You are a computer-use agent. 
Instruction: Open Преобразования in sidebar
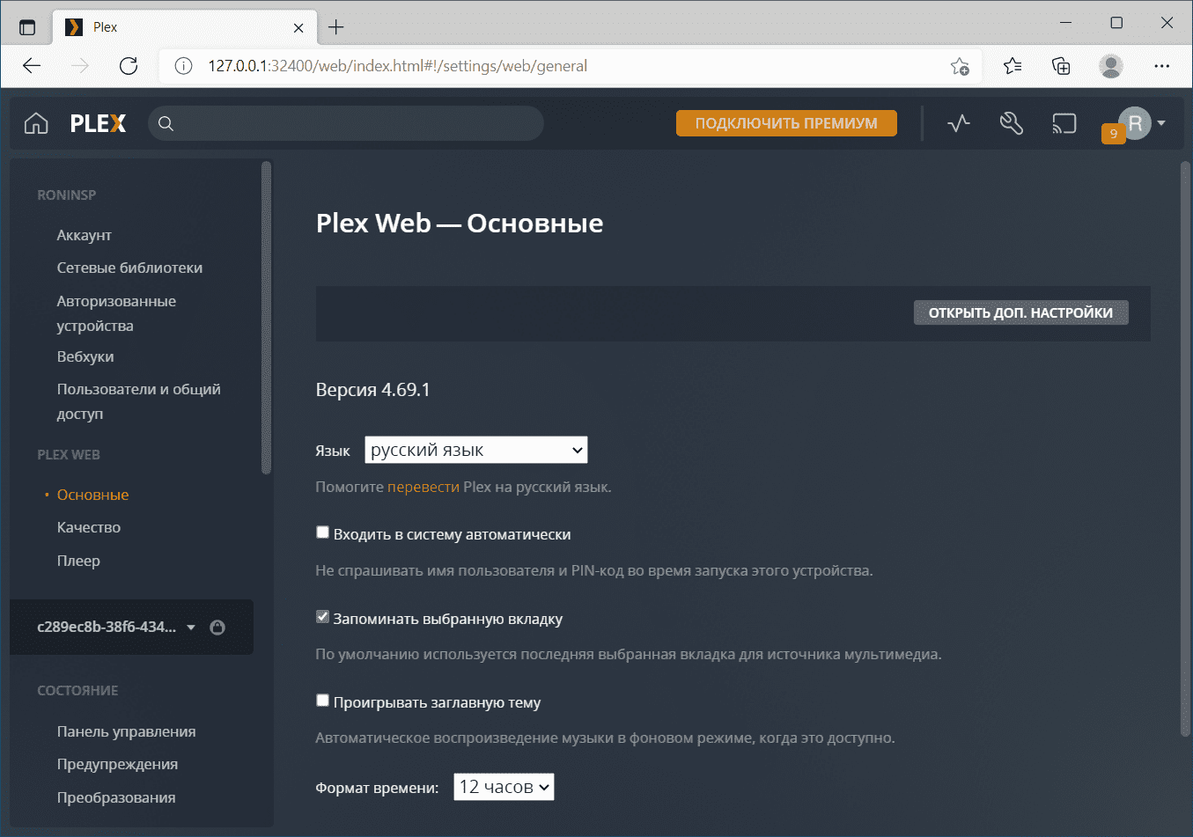(116, 797)
